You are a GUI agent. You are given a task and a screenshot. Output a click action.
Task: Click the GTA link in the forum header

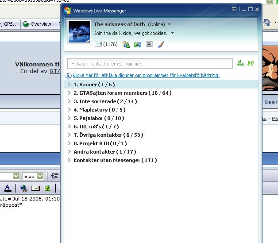[55, 71]
